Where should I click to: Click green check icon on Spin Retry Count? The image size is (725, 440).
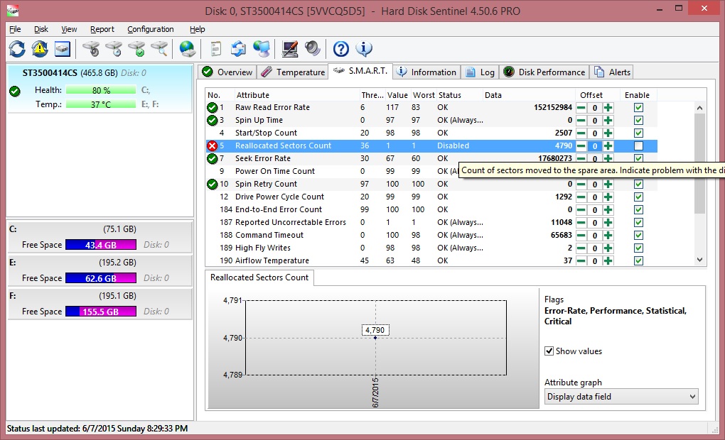pyautogui.click(x=213, y=185)
